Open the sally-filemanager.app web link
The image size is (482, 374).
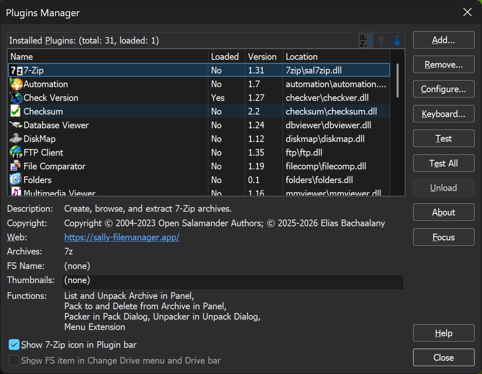click(122, 237)
